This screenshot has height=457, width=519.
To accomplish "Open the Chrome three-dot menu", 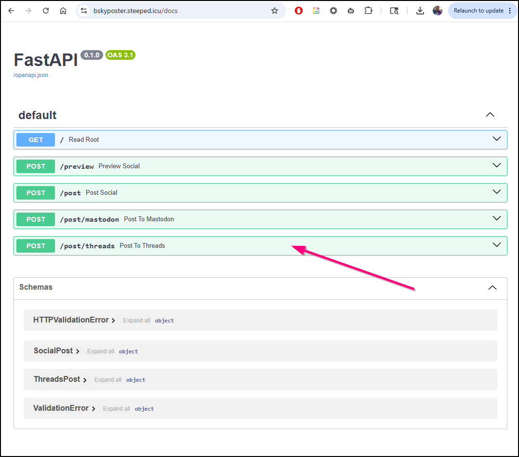I will [510, 11].
